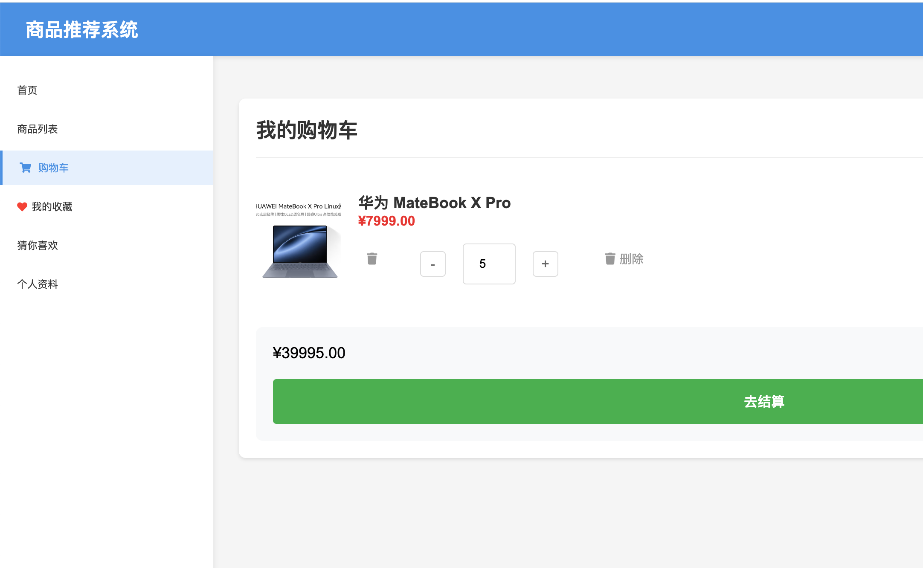Click the shopping cart icon in sidebar
Screen dimensions: 923x568
[x=25, y=168]
